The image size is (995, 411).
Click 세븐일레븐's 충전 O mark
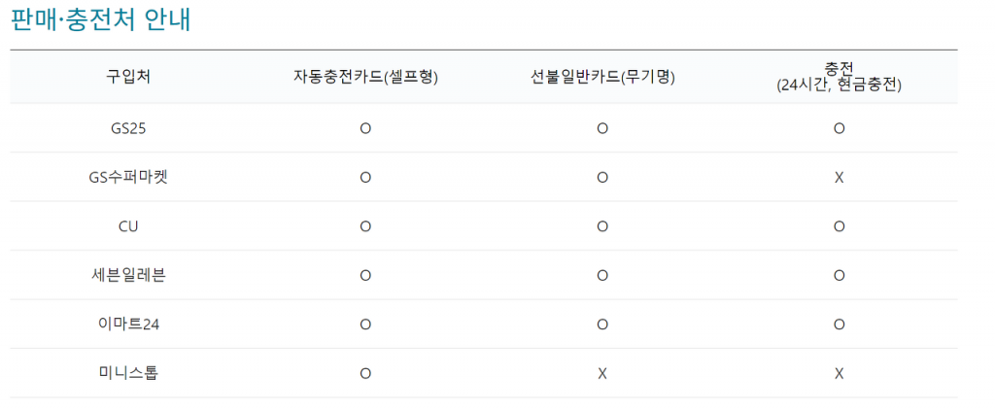pos(839,275)
